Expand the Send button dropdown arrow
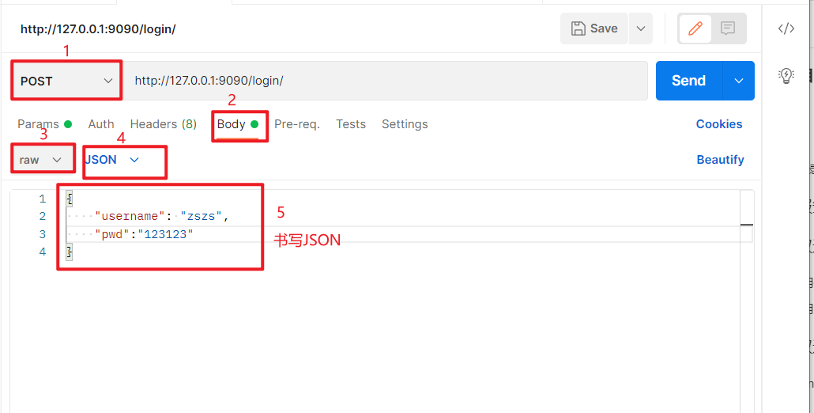The width and height of the screenshot is (814, 413). [738, 81]
